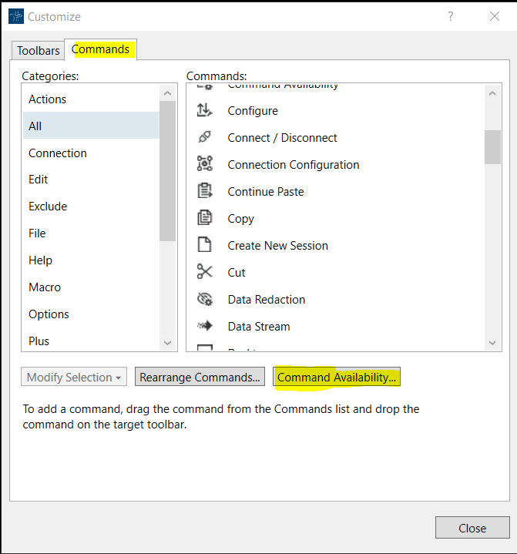
Task: Click the Data Stream arrow icon
Action: tap(205, 326)
